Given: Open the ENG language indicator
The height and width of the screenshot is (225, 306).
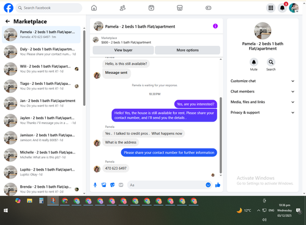Looking at the screenshot, I should pyautogui.click(x=271, y=210).
